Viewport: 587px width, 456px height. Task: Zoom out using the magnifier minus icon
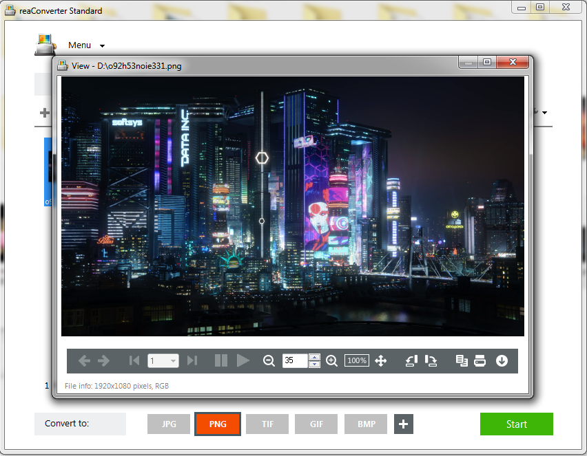point(269,361)
